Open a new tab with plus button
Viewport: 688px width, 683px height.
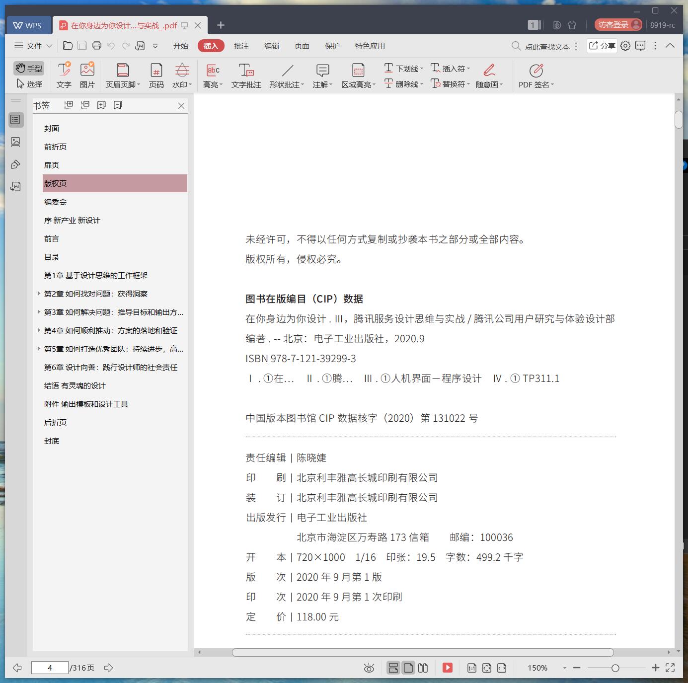[x=221, y=25]
